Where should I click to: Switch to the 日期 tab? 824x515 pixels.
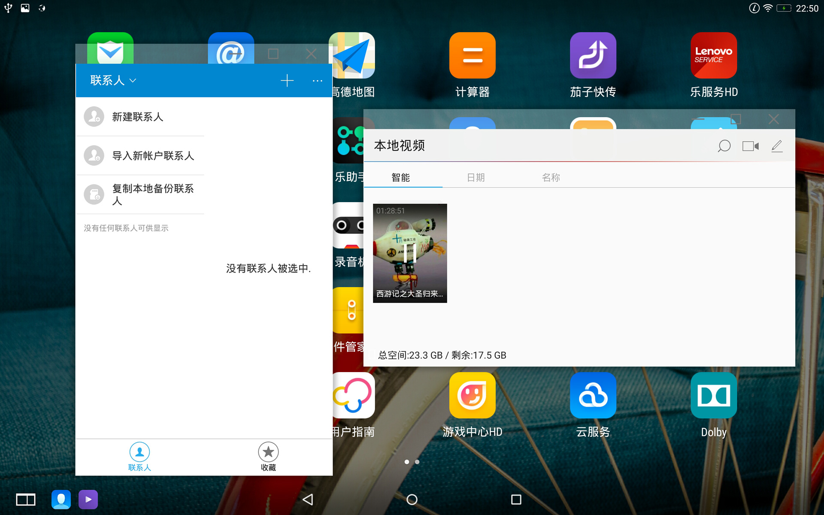coord(476,177)
